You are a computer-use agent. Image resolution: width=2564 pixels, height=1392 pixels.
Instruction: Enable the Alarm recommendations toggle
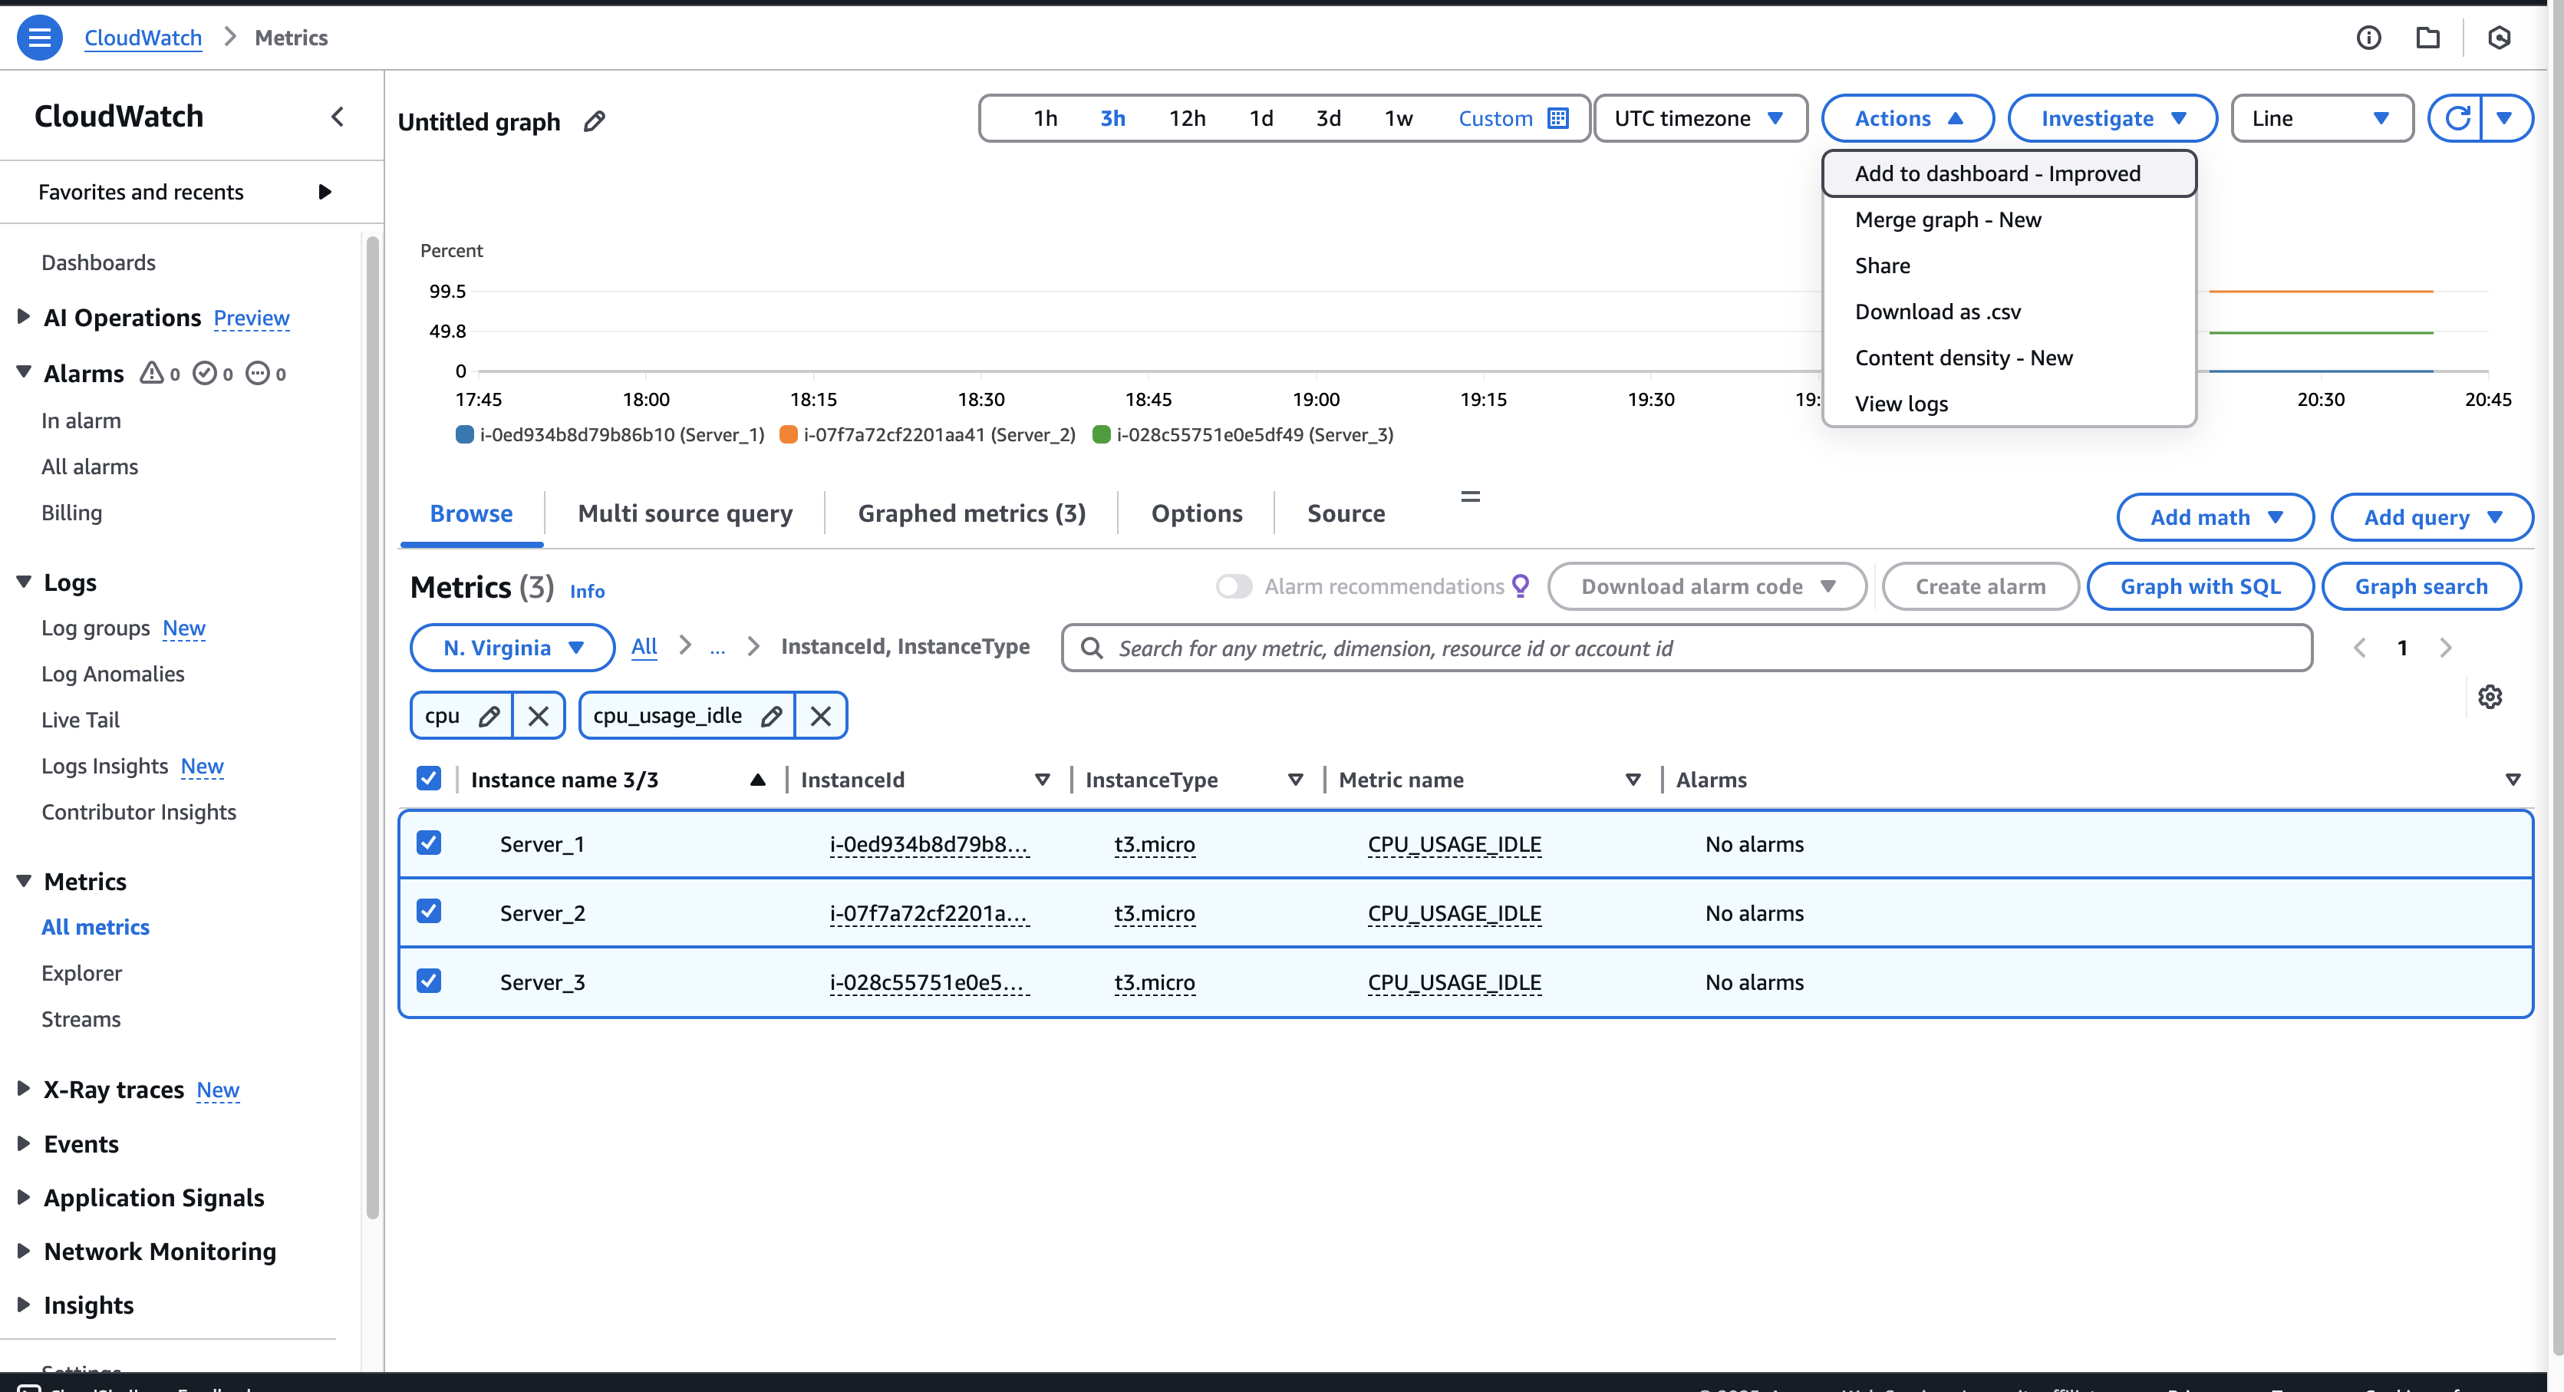tap(1233, 586)
